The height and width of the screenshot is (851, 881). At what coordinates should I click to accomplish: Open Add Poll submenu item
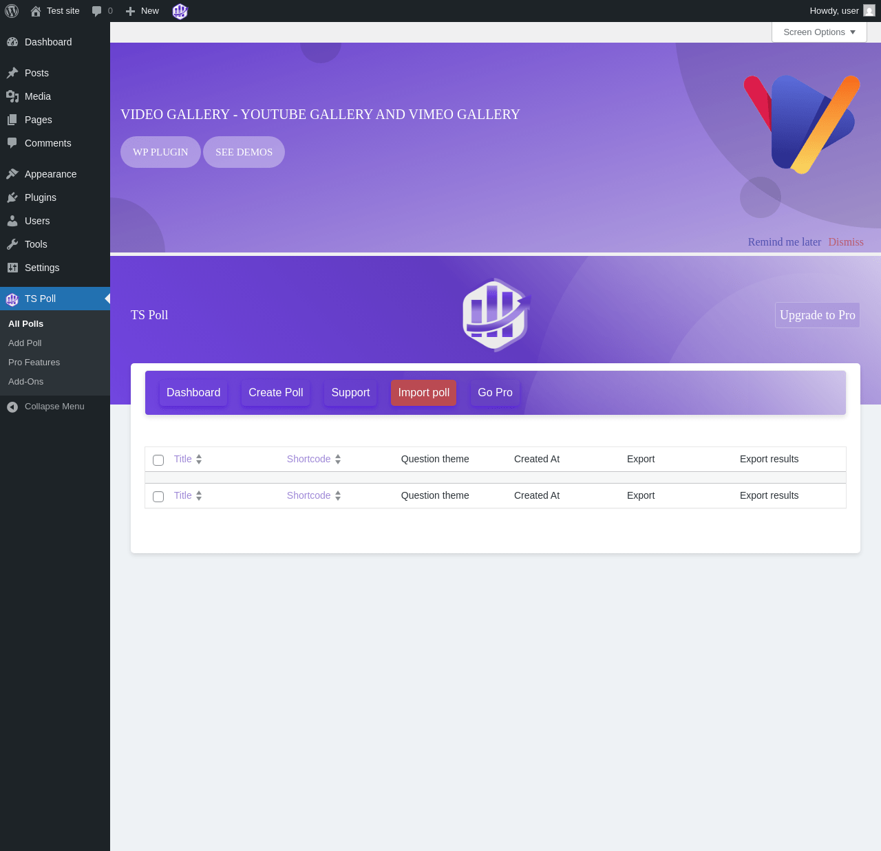tap(25, 343)
